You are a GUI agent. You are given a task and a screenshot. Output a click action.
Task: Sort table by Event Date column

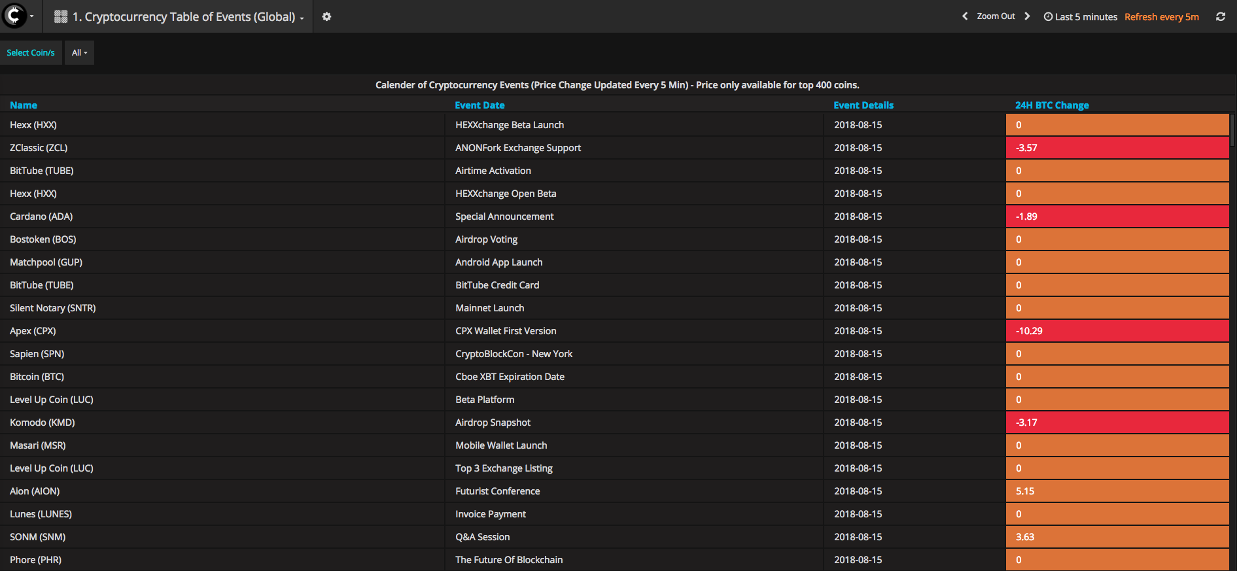point(479,105)
